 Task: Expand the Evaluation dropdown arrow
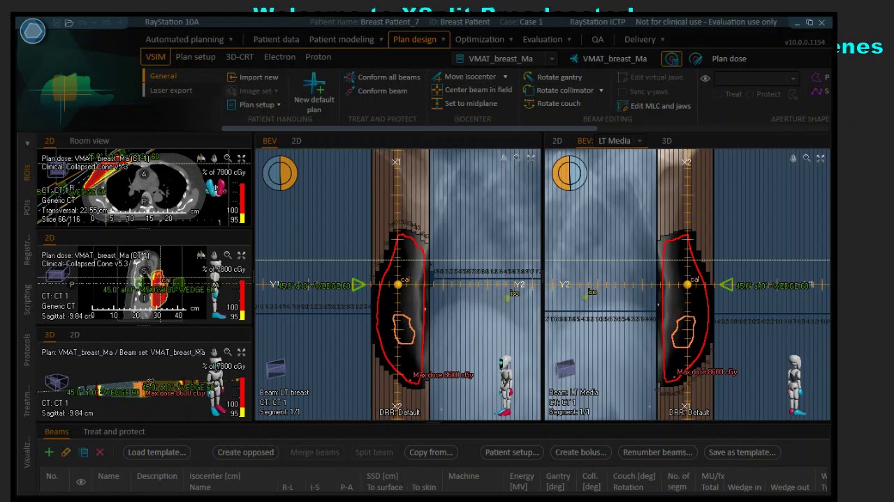point(570,40)
